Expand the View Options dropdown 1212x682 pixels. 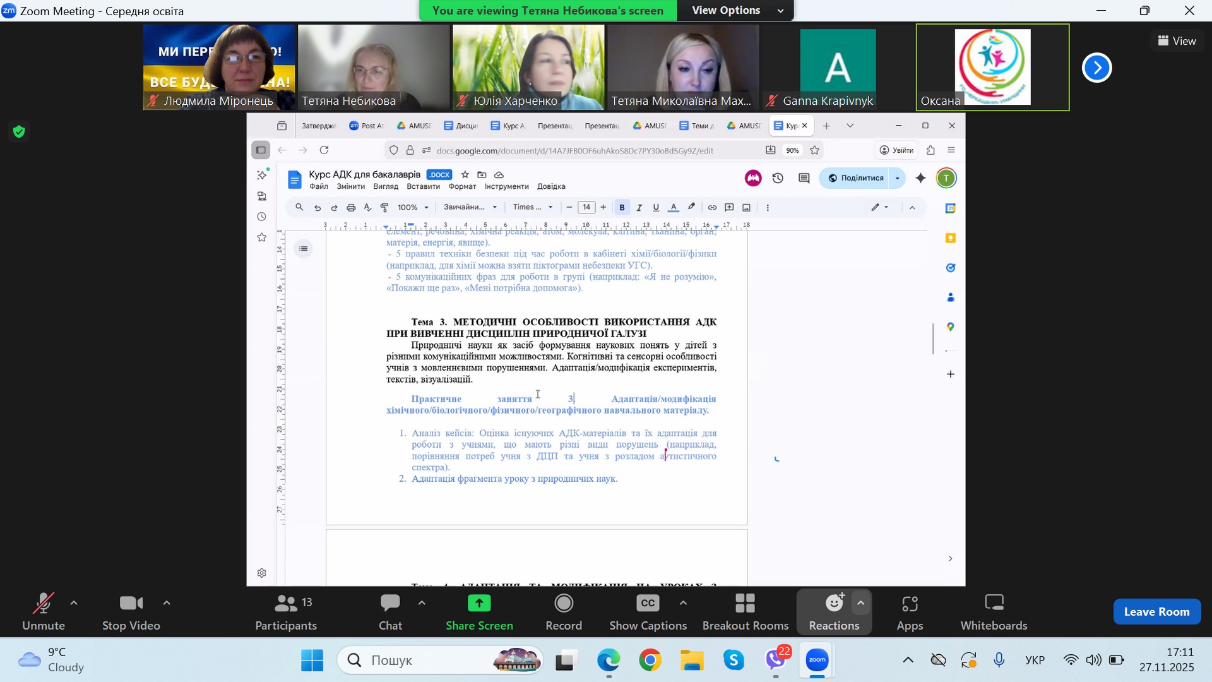coord(735,10)
